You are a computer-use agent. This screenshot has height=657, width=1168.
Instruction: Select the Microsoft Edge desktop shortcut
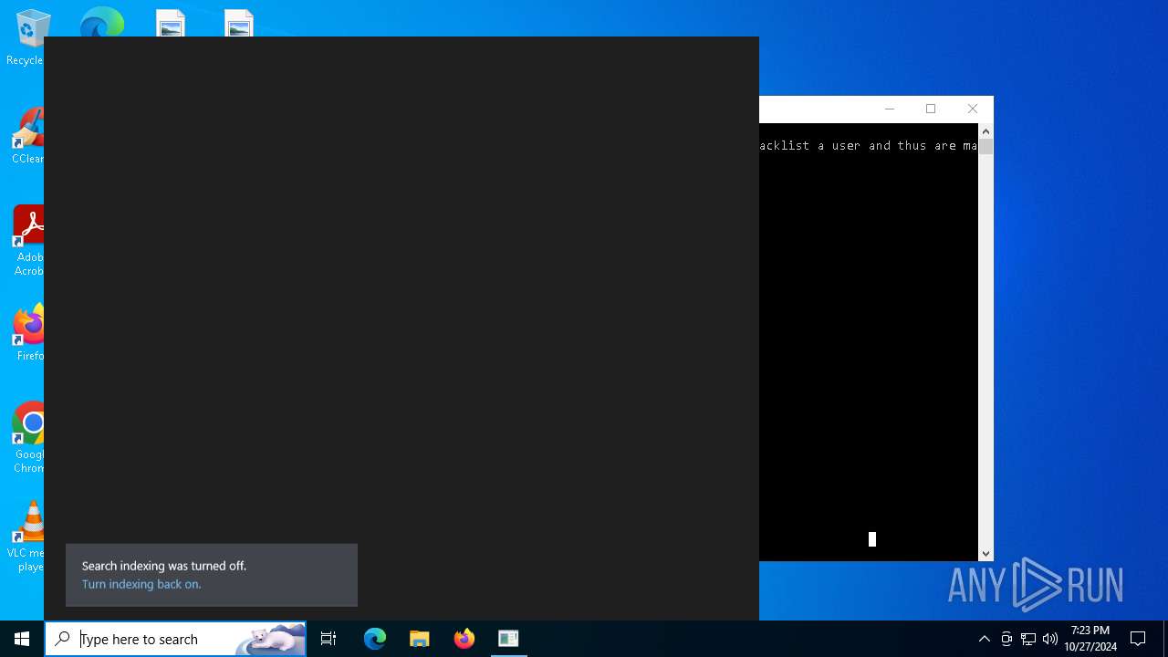(101, 23)
